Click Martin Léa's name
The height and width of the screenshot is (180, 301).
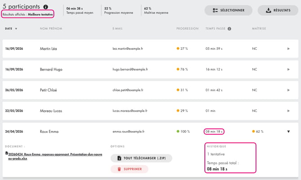click(49, 49)
